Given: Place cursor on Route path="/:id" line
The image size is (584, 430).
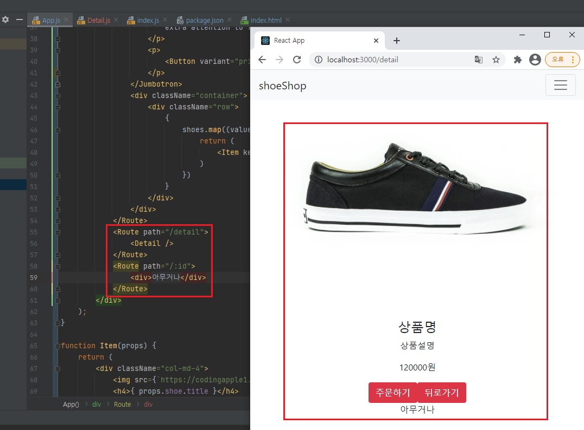Looking at the screenshot, I should pos(154,266).
